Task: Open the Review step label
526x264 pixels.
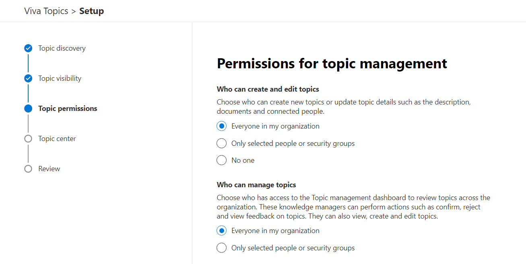Action: click(x=49, y=169)
